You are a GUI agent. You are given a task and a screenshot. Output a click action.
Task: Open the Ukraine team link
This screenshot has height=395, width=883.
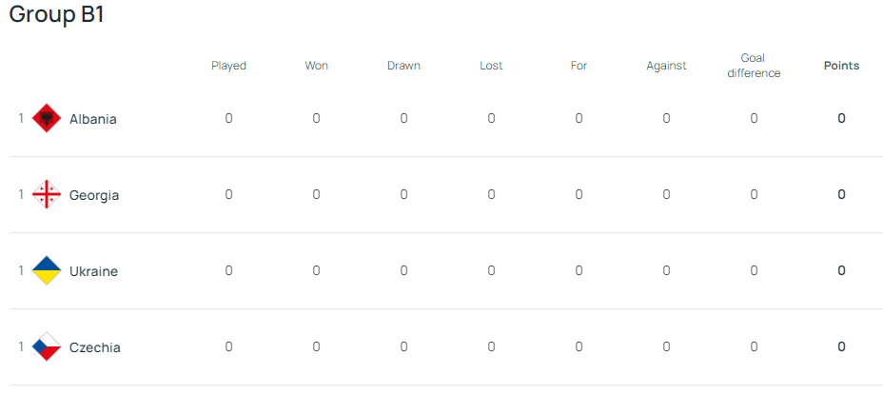point(93,271)
